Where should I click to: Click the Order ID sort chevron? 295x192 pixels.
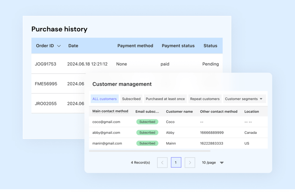(x=59, y=46)
